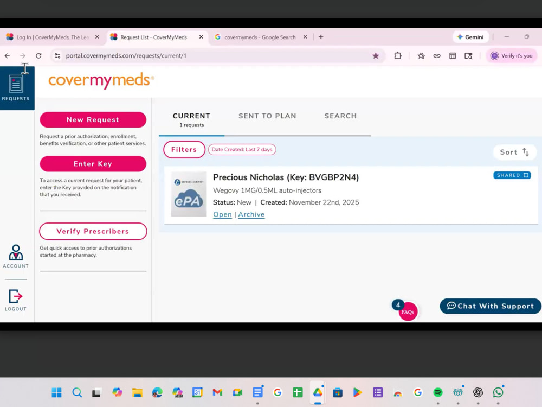The image size is (542, 407).
Task: Open Gemini in the browser
Action: pos(470,37)
